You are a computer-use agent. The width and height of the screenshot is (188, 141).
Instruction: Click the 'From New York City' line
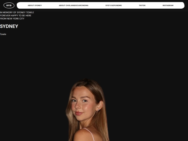pyautogui.click(x=12, y=18)
